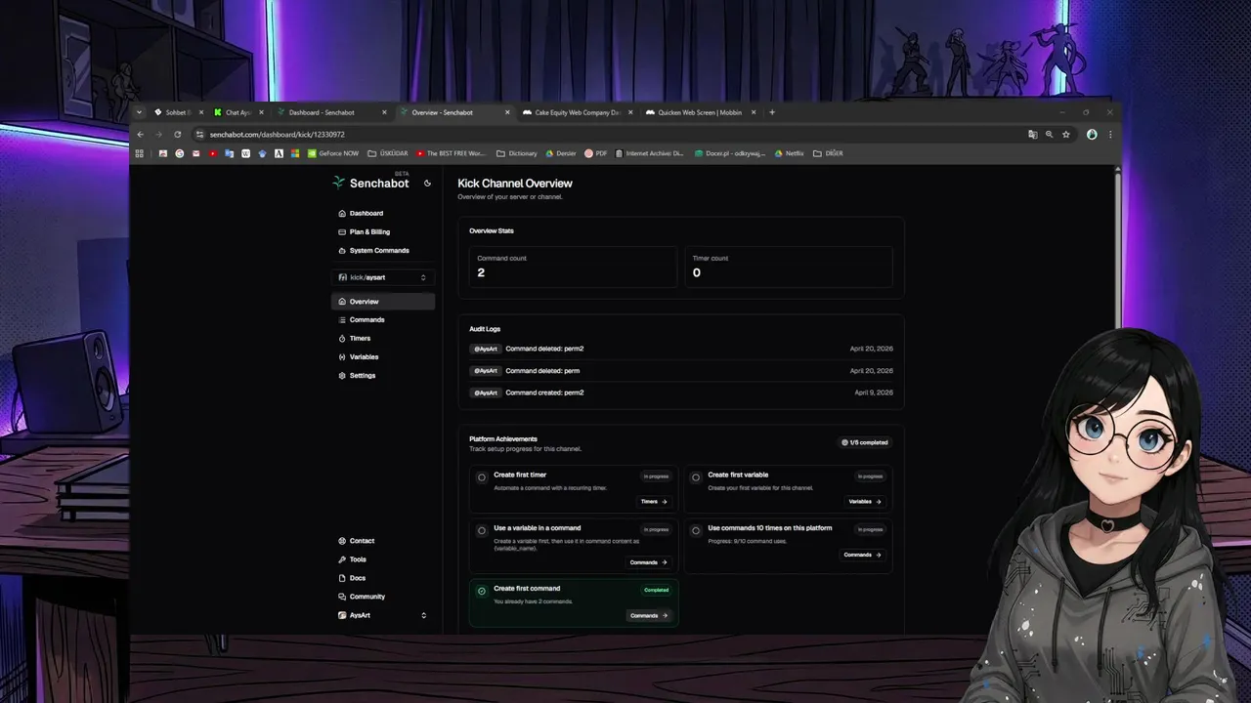
Task: Click In progress badge on Create first timer
Action: (x=656, y=476)
